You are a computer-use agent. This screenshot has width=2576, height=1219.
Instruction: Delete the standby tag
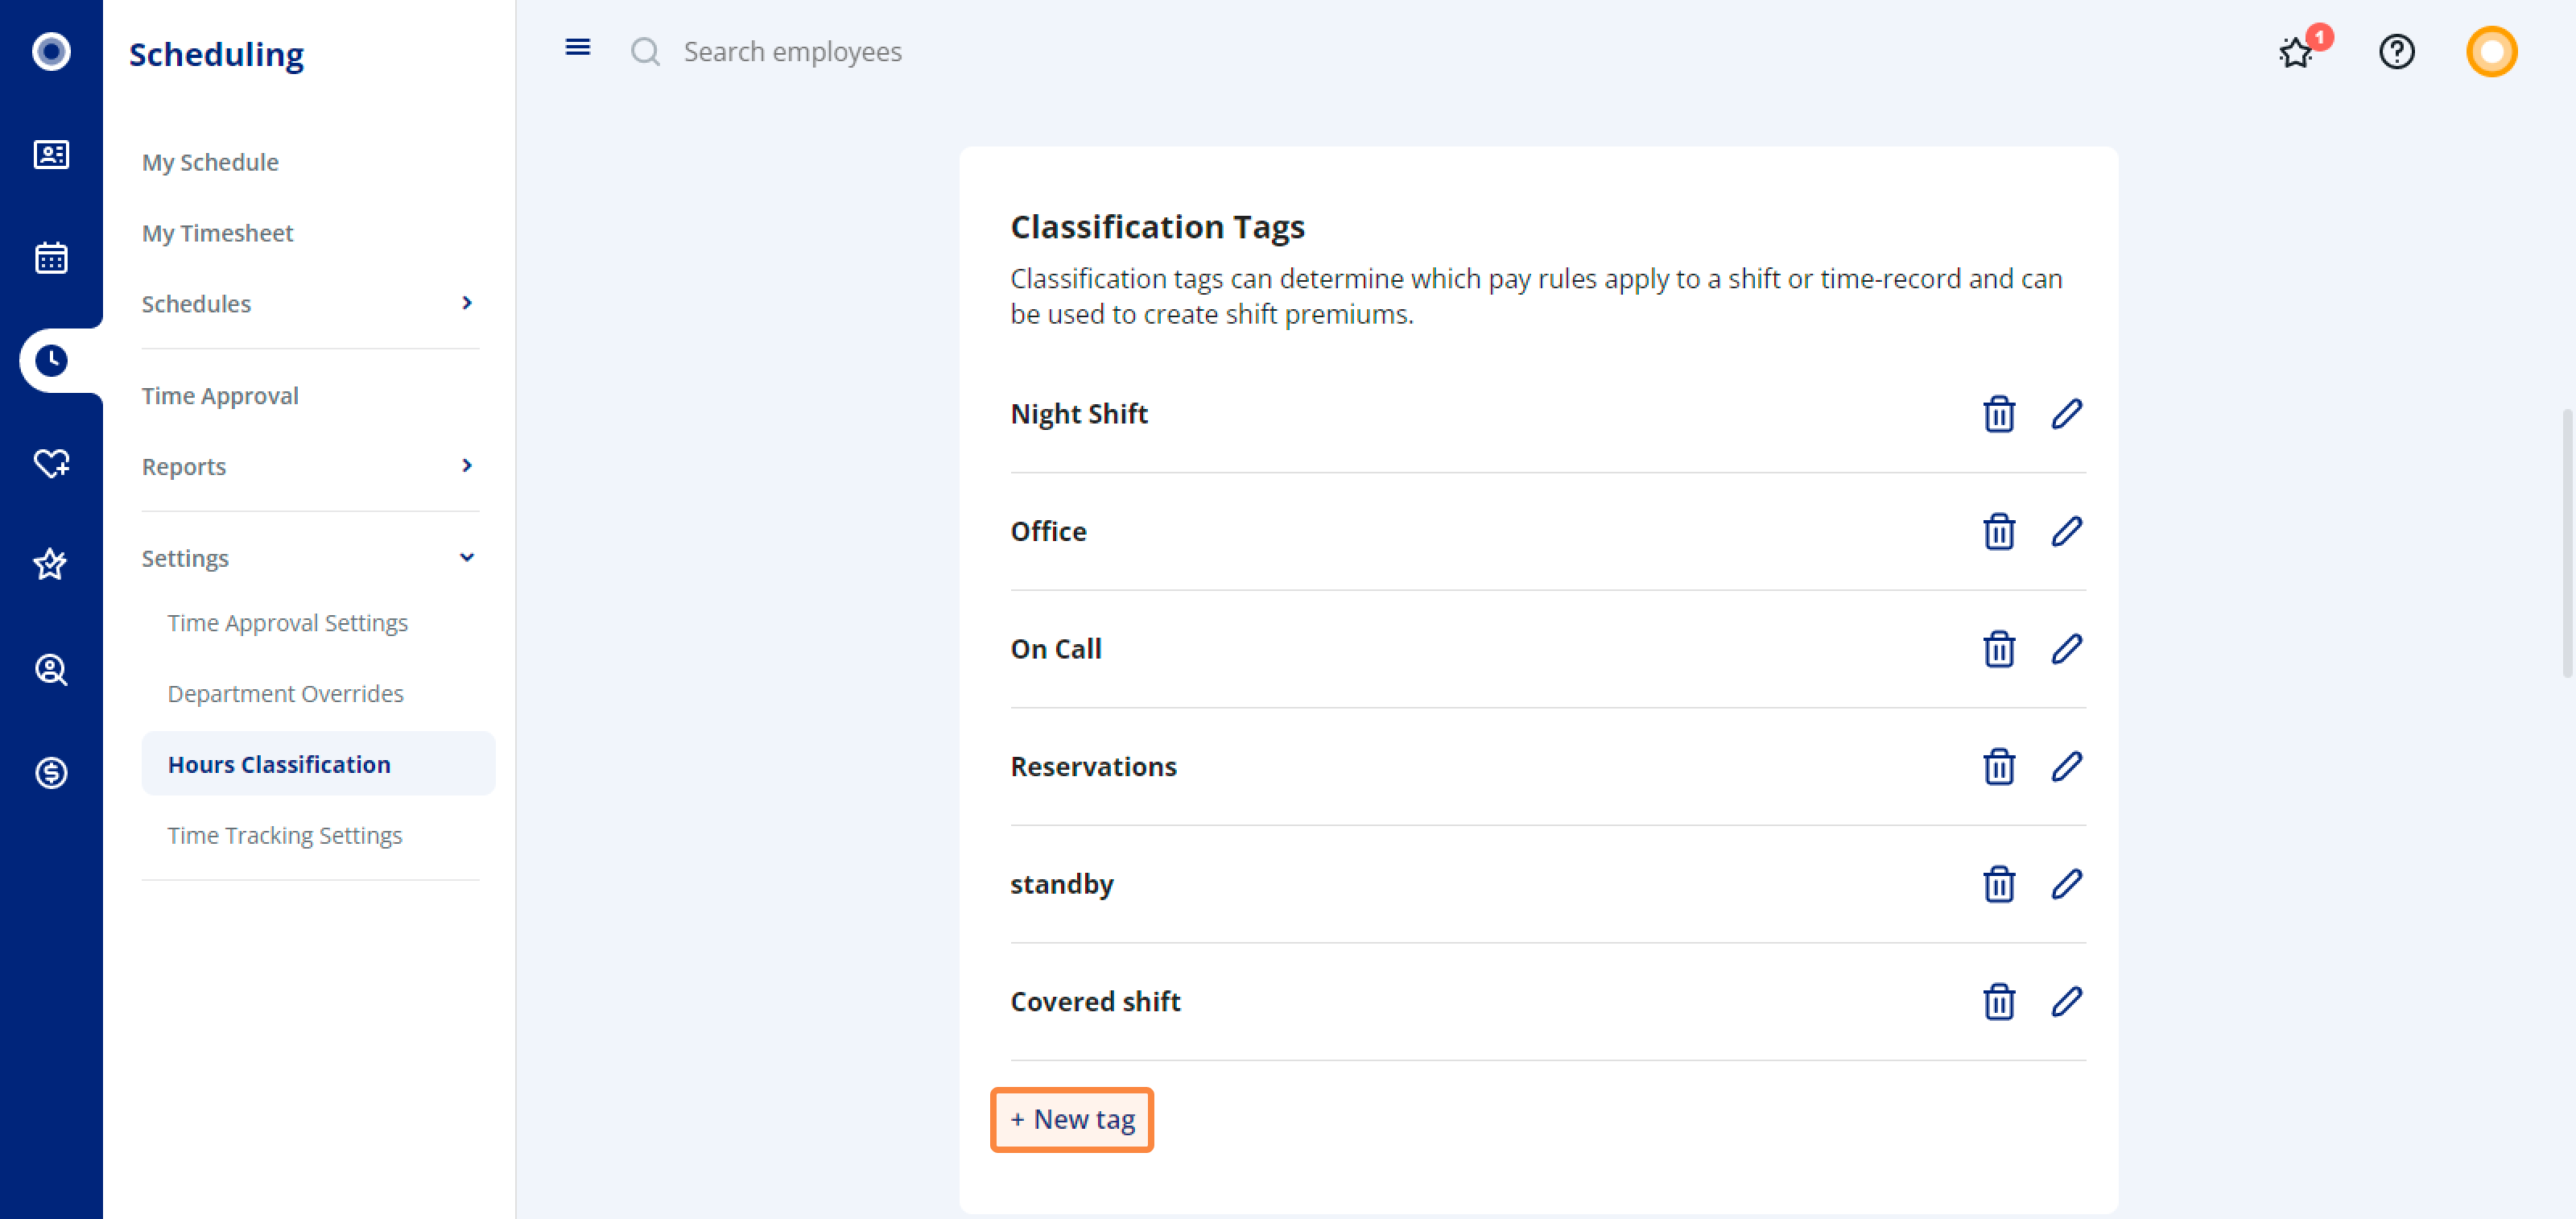[x=1998, y=884]
